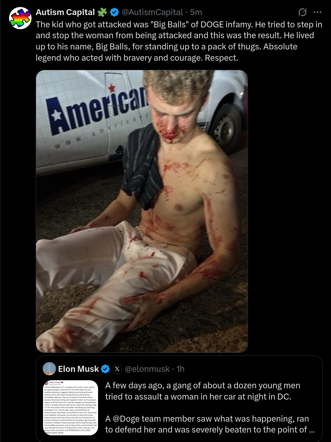Open the Autism Capital rainbow puzzle avatar
This screenshot has width=331, height=442.
click(20, 18)
